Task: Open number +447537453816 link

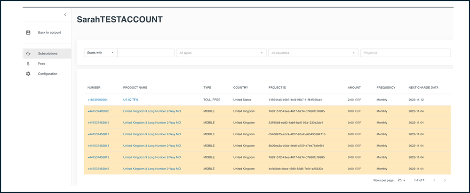Action: pos(98,123)
